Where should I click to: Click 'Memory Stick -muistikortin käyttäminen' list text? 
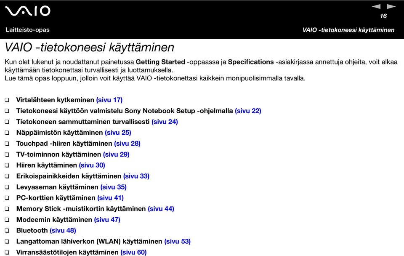pyautogui.click(x=81, y=209)
